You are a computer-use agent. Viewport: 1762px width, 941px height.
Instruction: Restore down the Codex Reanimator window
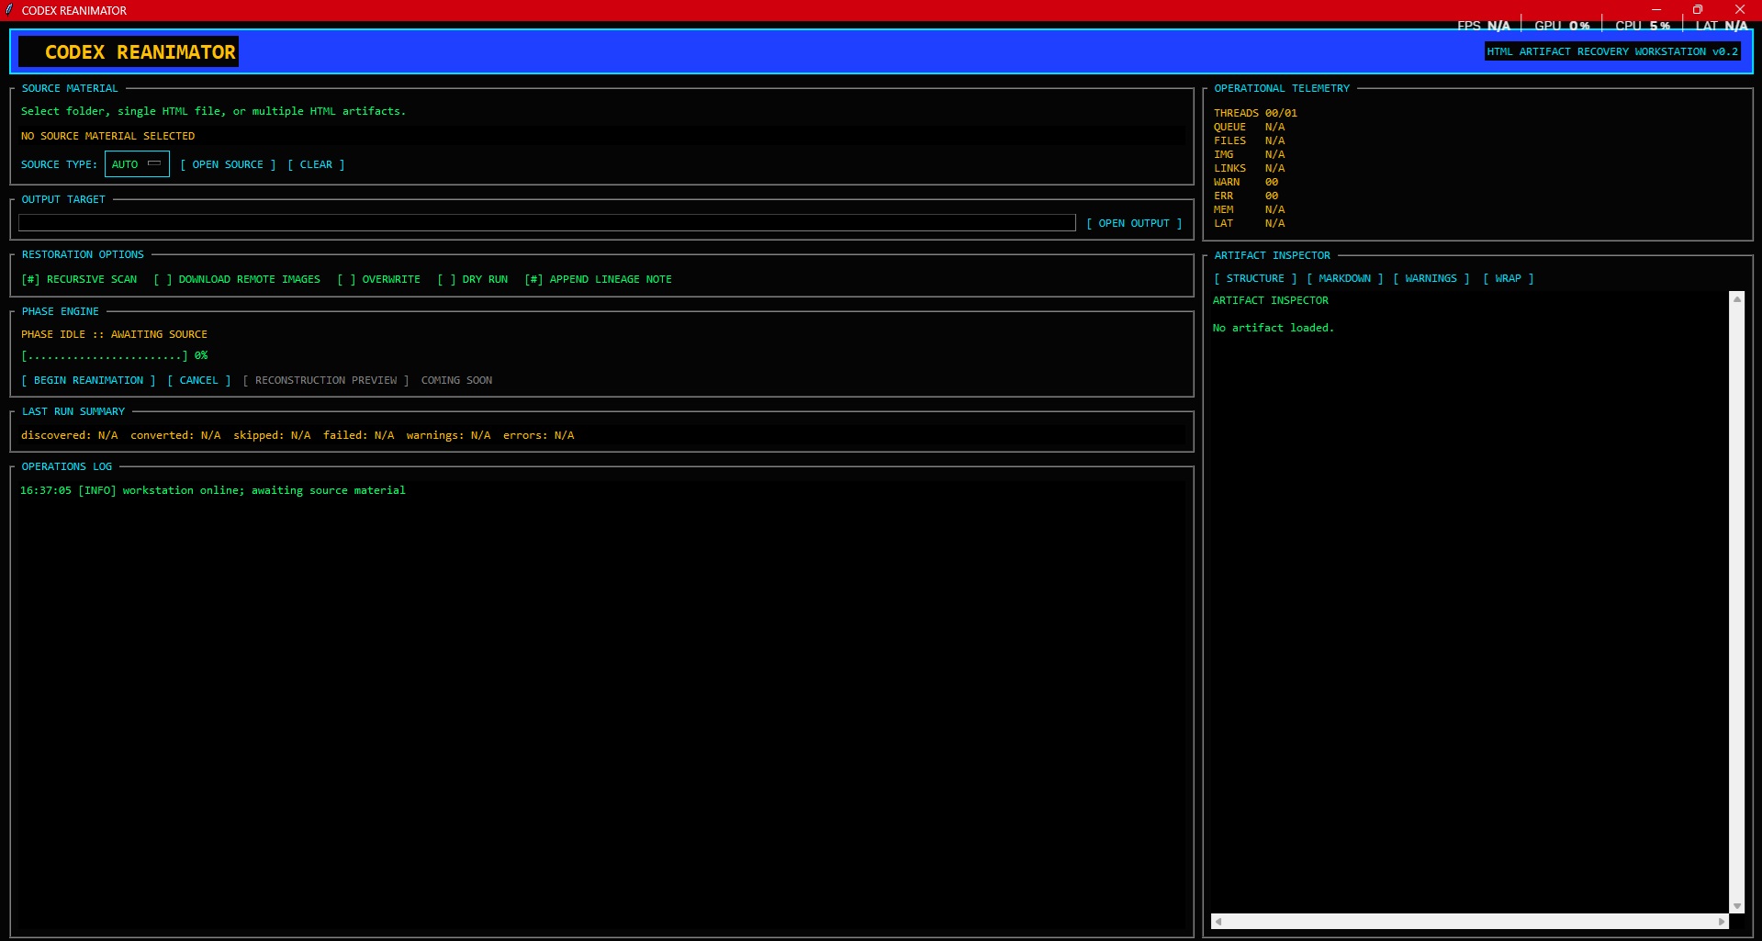[x=1698, y=9]
